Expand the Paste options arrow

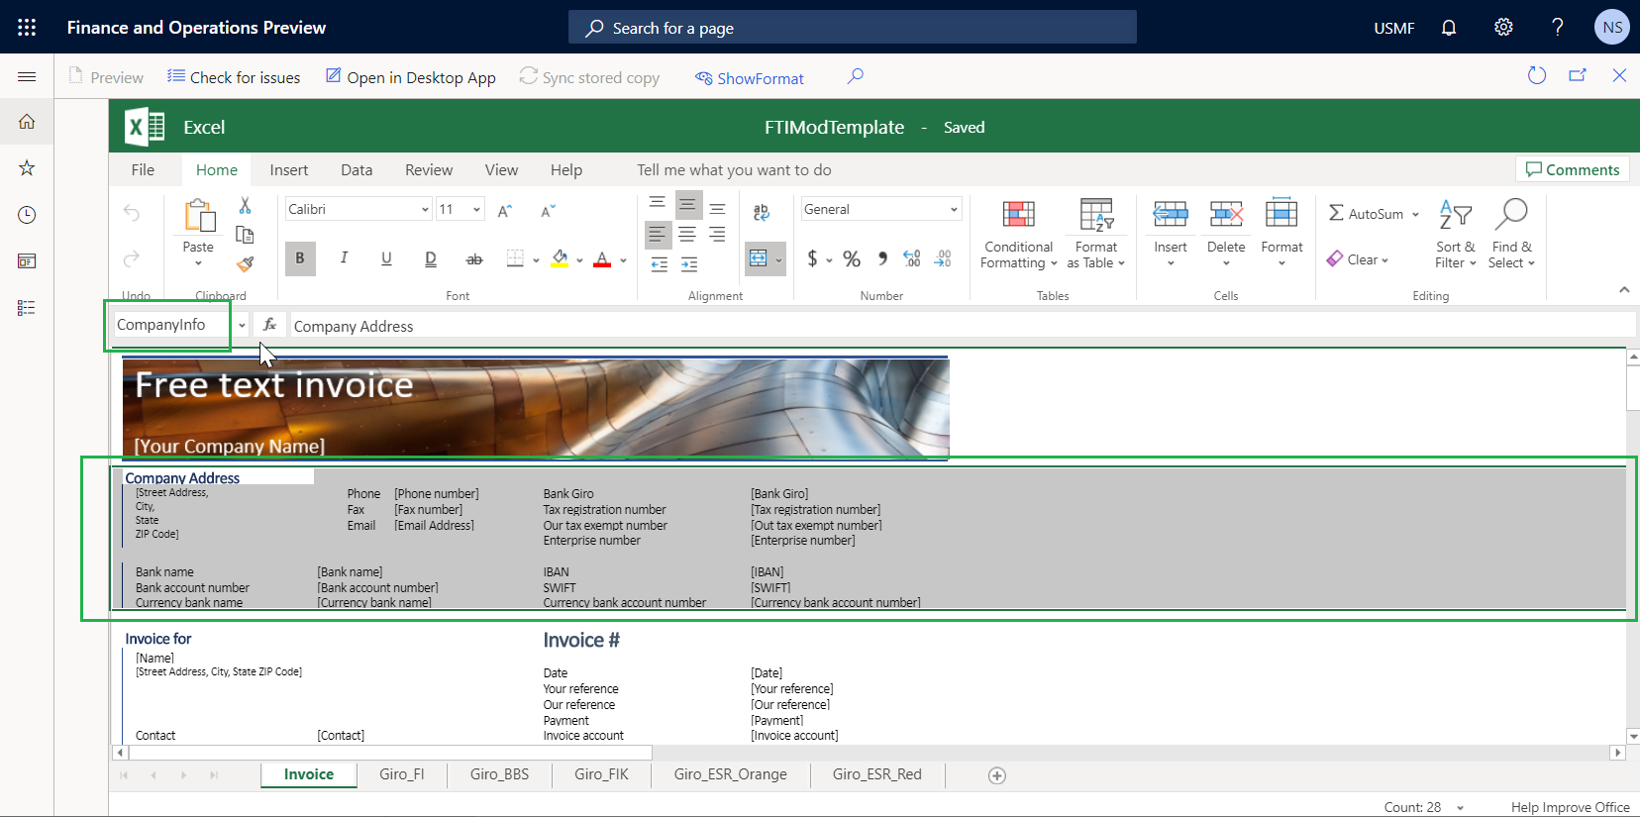pos(198,263)
